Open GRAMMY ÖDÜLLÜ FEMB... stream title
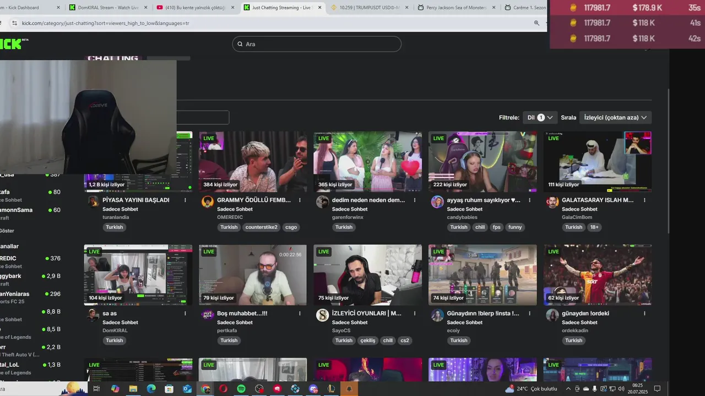The height and width of the screenshot is (396, 705). (x=254, y=200)
